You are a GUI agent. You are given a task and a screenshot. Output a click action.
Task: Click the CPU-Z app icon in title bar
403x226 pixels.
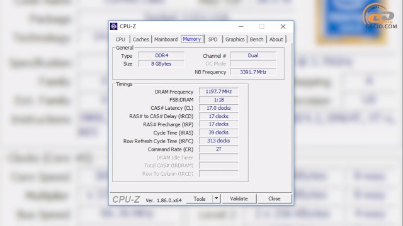(113, 26)
